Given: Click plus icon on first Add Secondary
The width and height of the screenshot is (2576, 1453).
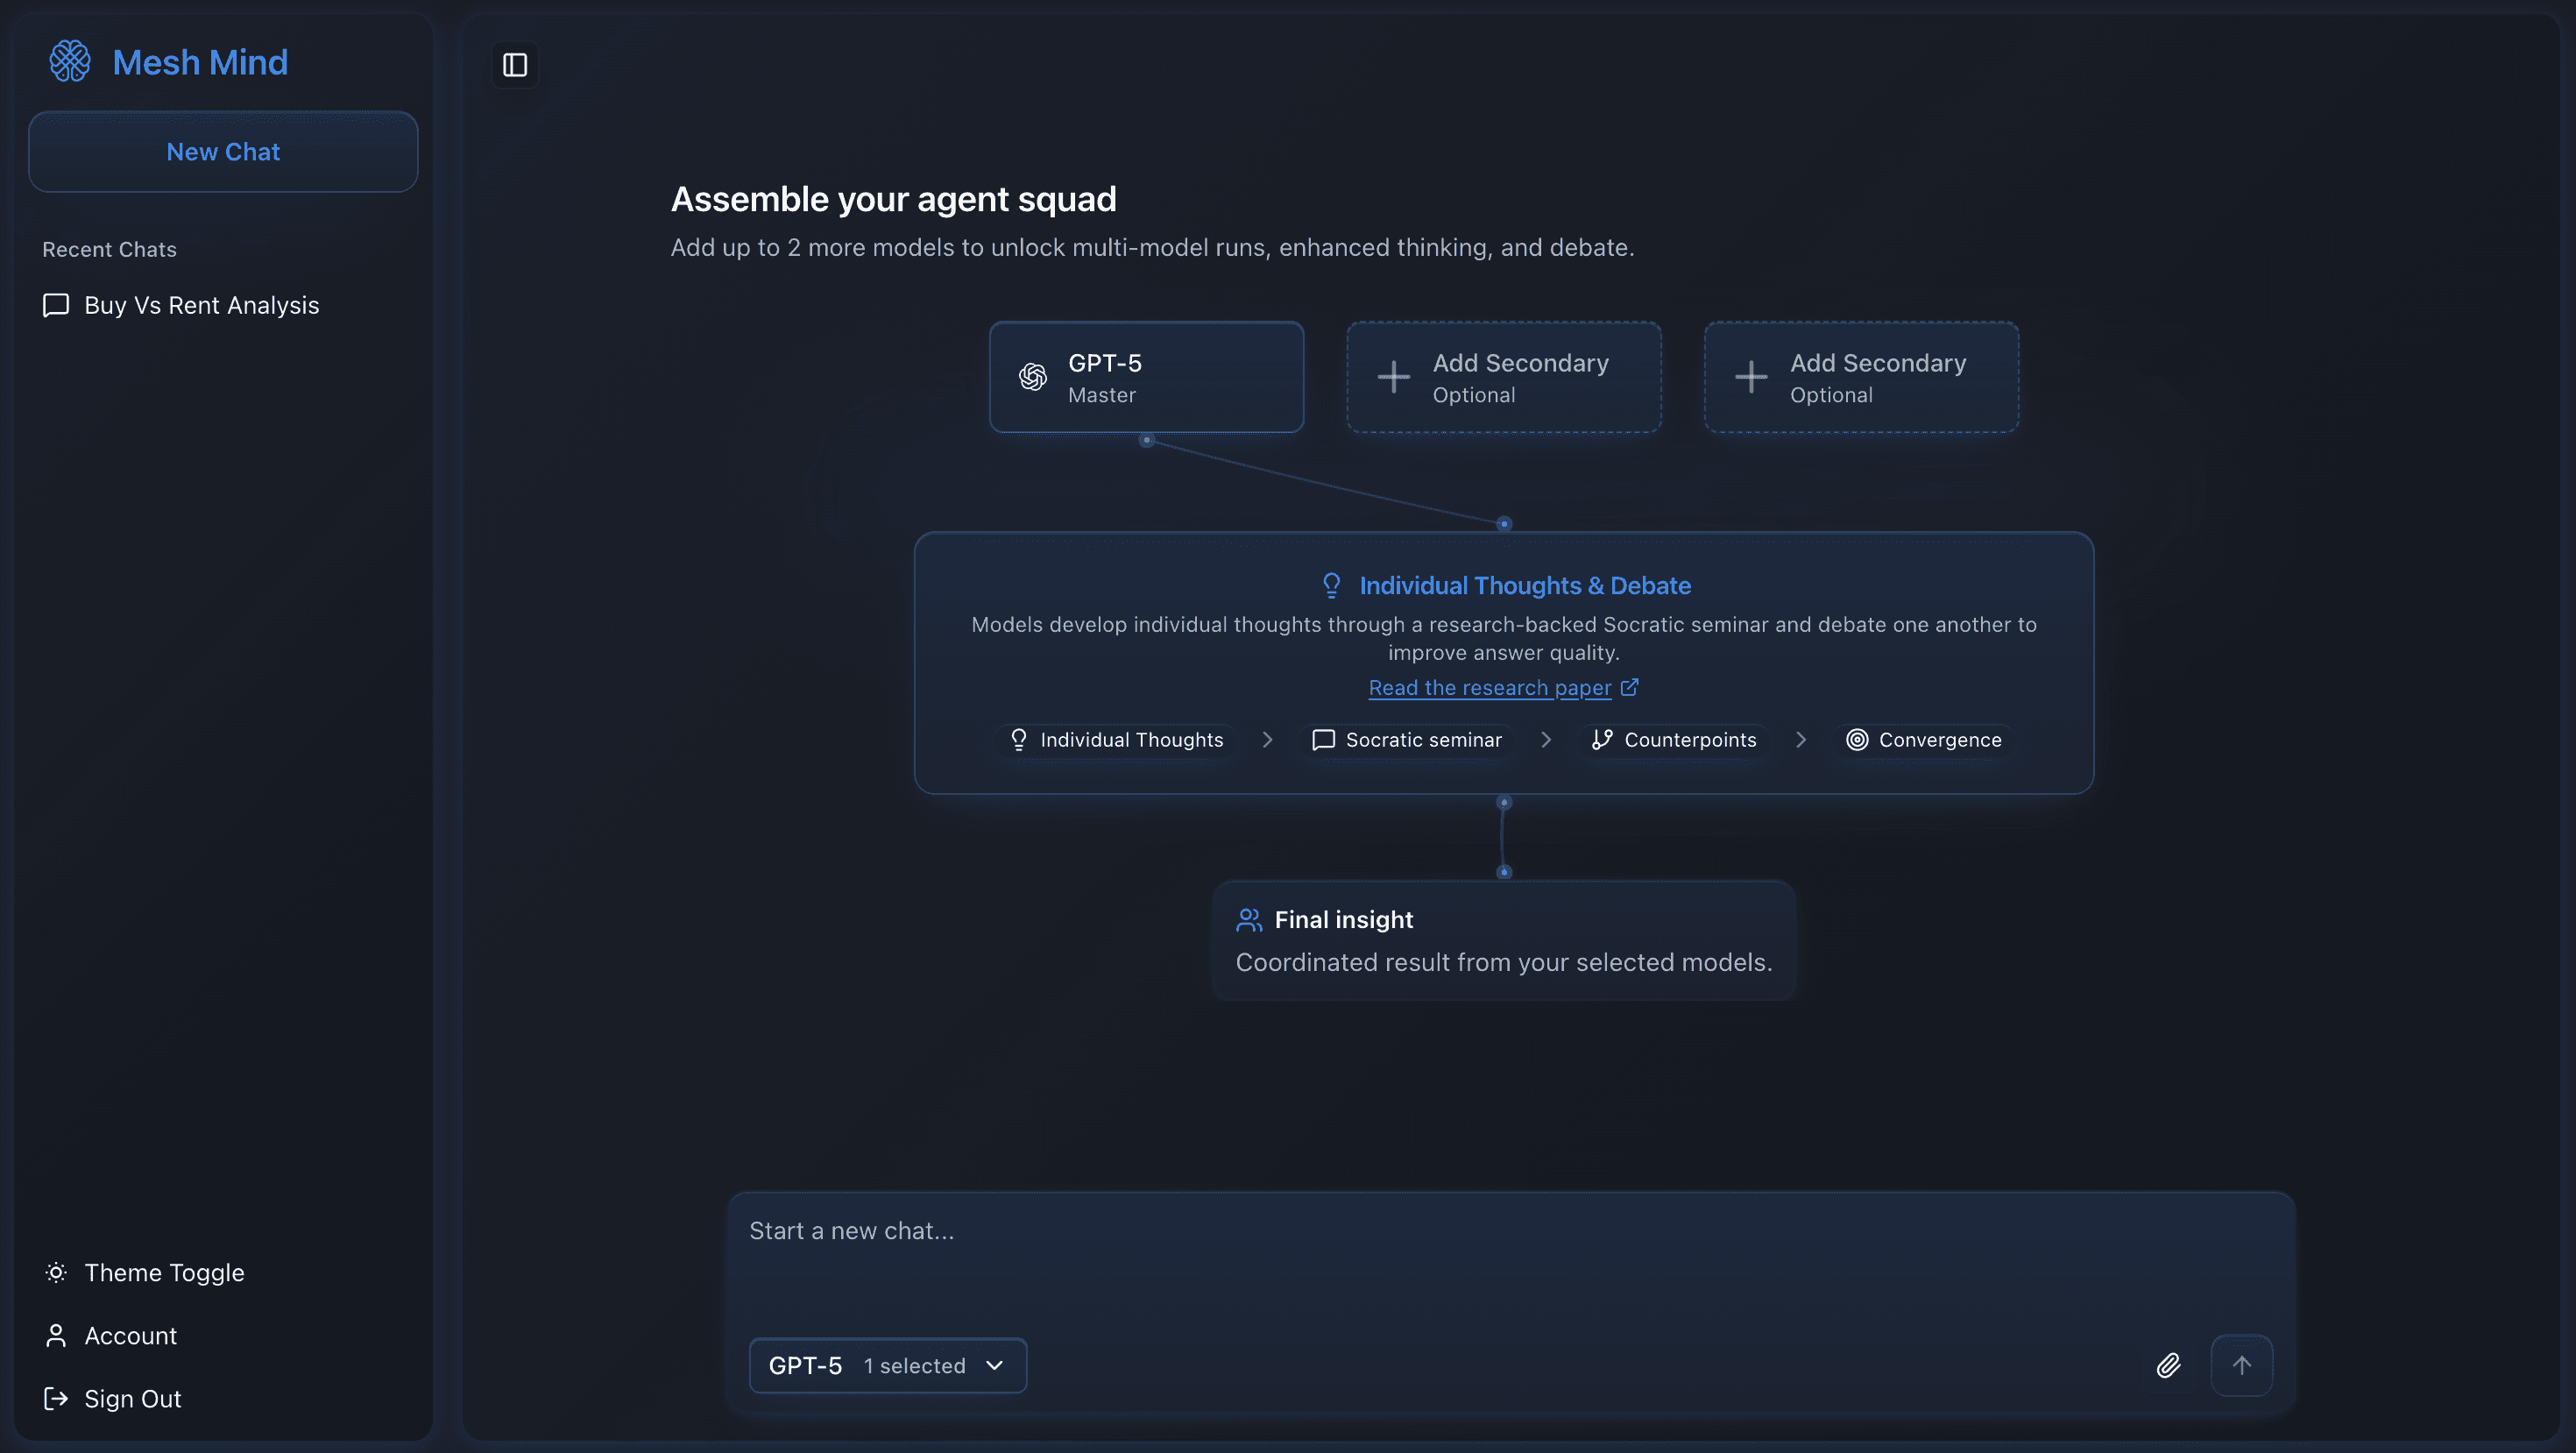Looking at the screenshot, I should [x=1393, y=377].
